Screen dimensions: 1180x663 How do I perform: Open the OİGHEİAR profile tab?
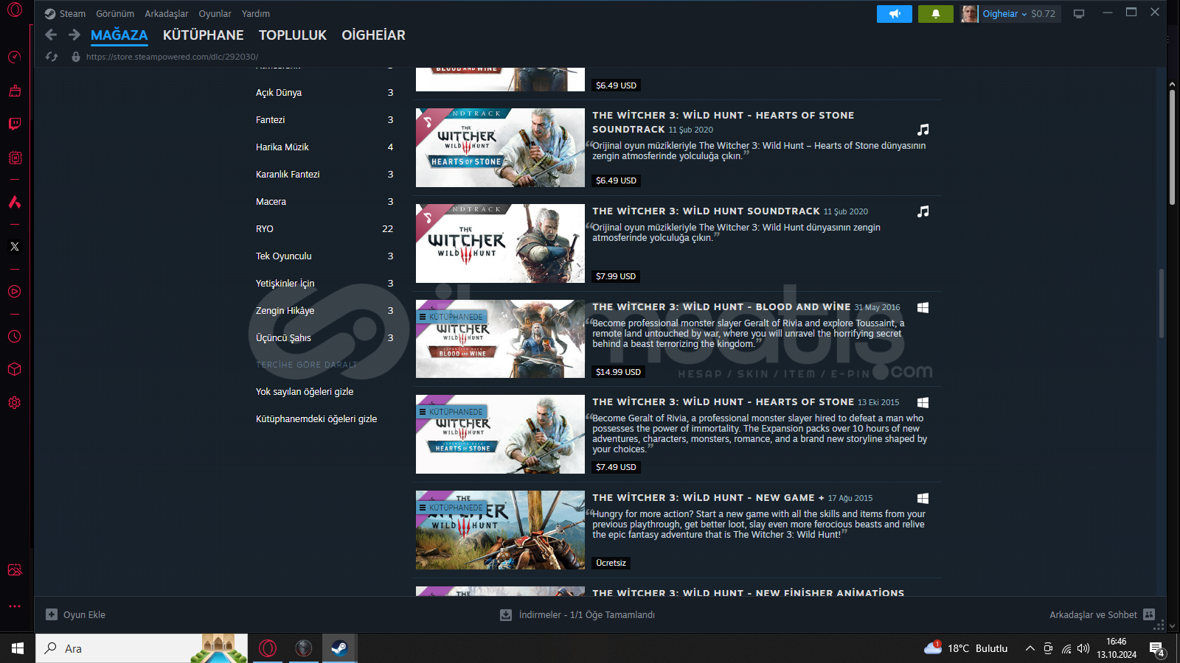pos(374,35)
